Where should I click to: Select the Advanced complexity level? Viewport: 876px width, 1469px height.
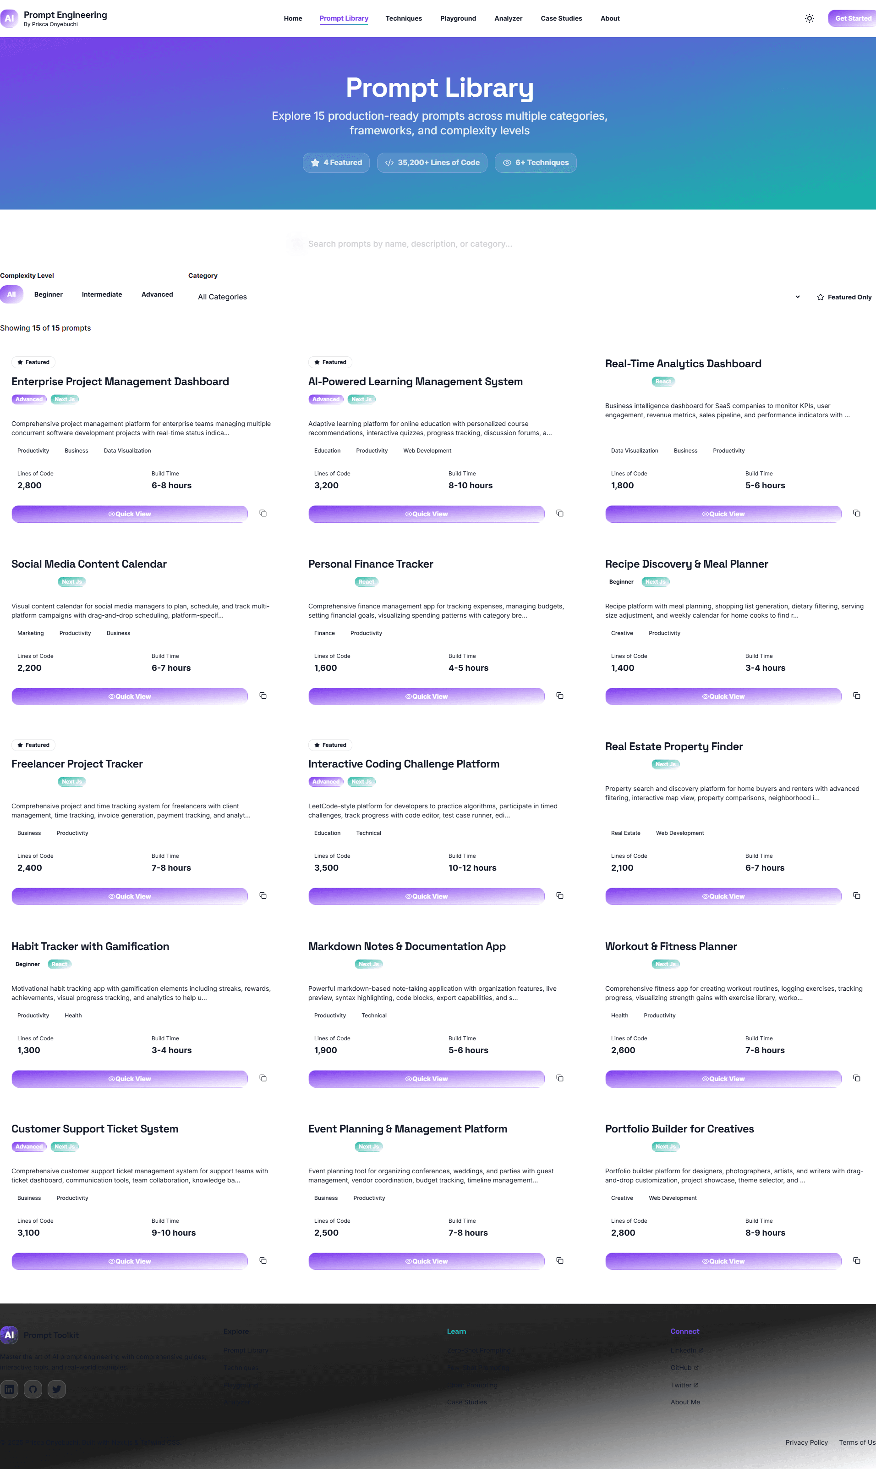click(157, 294)
